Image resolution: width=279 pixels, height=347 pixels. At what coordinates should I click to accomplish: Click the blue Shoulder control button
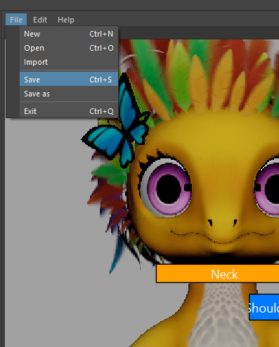(264, 308)
